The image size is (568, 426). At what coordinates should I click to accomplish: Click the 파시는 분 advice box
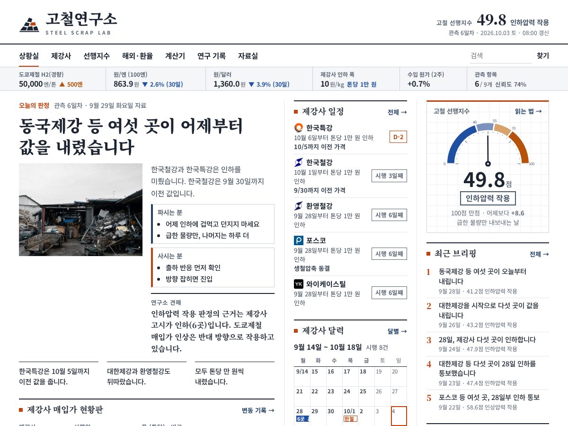point(213,224)
